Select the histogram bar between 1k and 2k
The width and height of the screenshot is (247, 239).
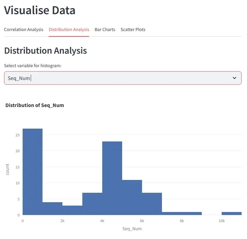(52, 209)
